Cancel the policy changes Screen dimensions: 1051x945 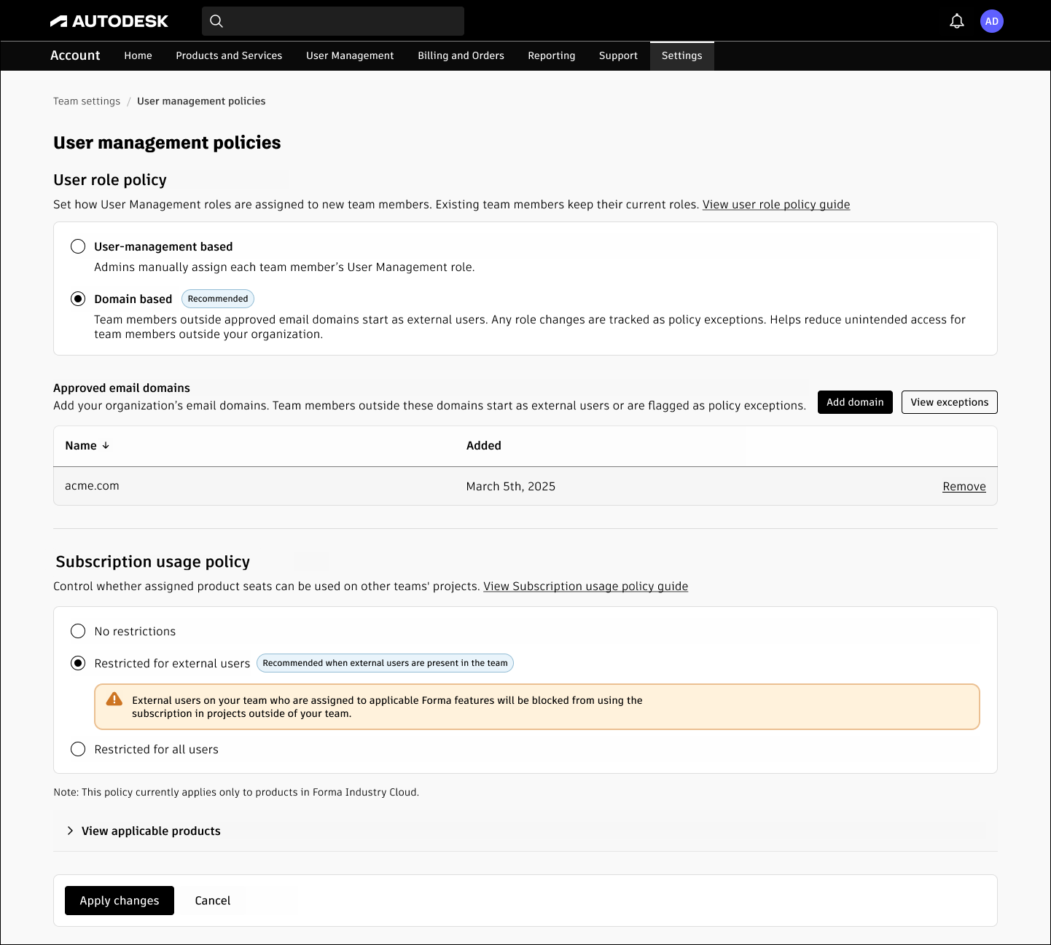point(213,901)
